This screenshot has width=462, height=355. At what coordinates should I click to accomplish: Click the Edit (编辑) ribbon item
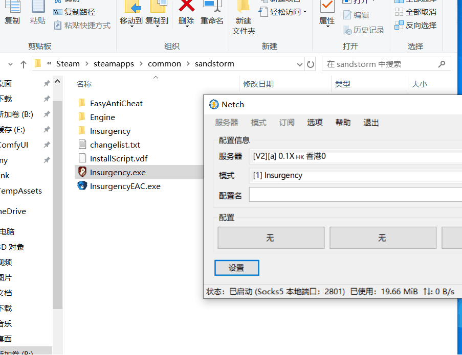pyautogui.click(x=357, y=15)
